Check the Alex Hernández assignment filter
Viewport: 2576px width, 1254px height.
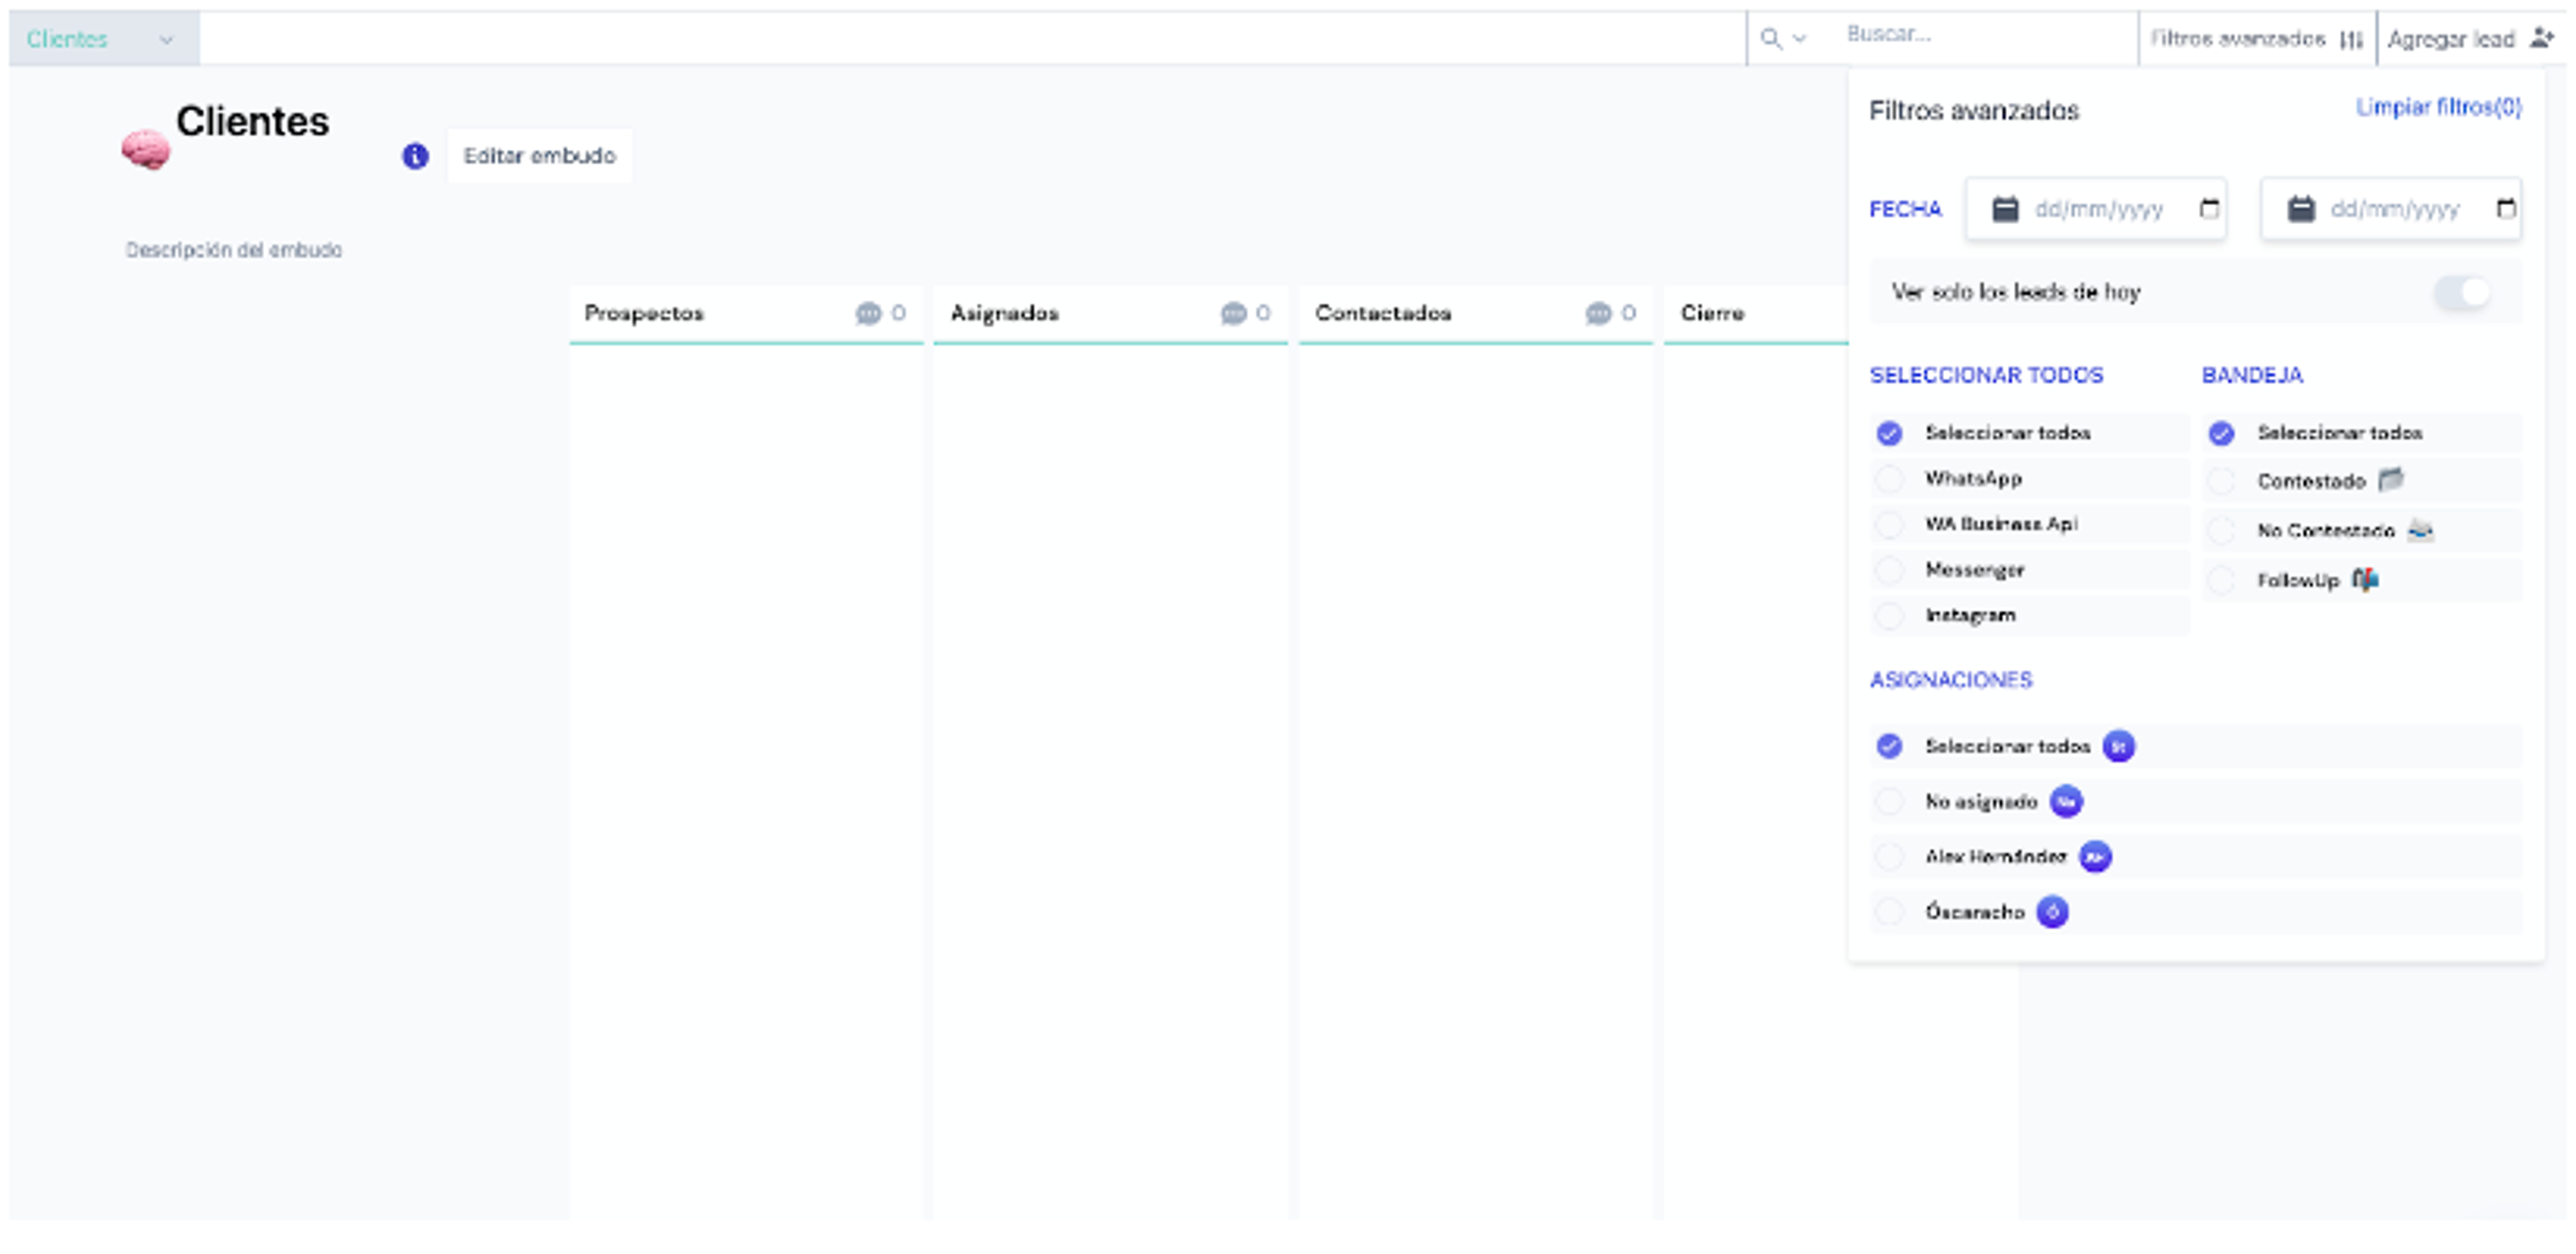(x=1889, y=857)
